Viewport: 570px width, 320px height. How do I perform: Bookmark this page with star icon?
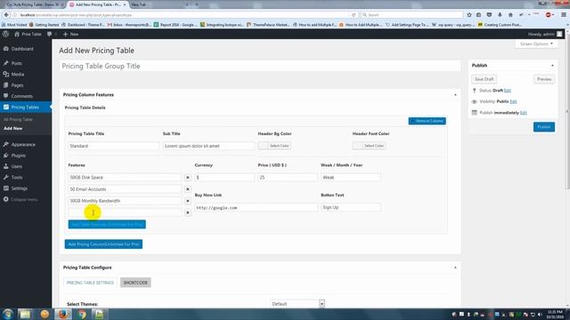tap(469, 15)
